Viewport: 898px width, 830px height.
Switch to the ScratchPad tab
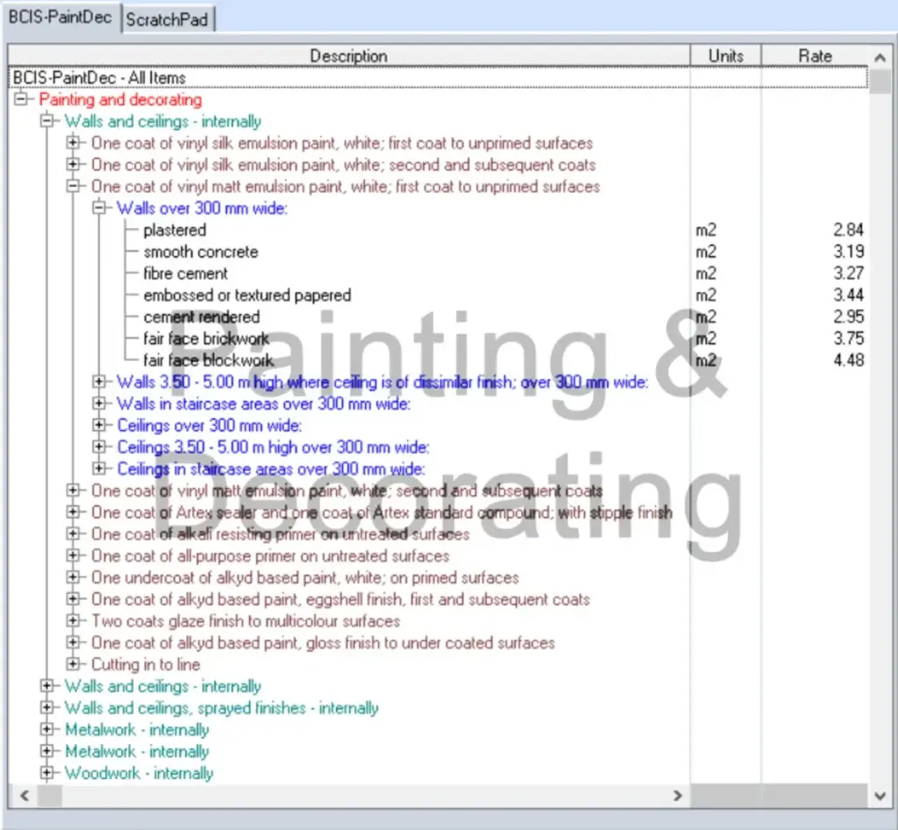[167, 19]
